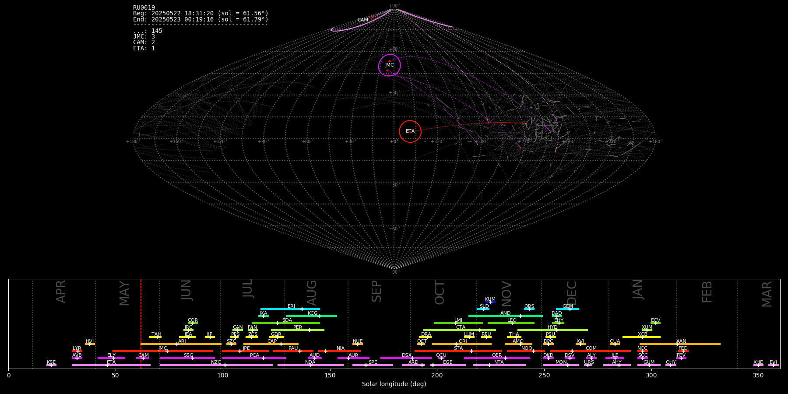Click the 350 tick on the solar longitude axis
The image size is (788, 394).
point(759,375)
